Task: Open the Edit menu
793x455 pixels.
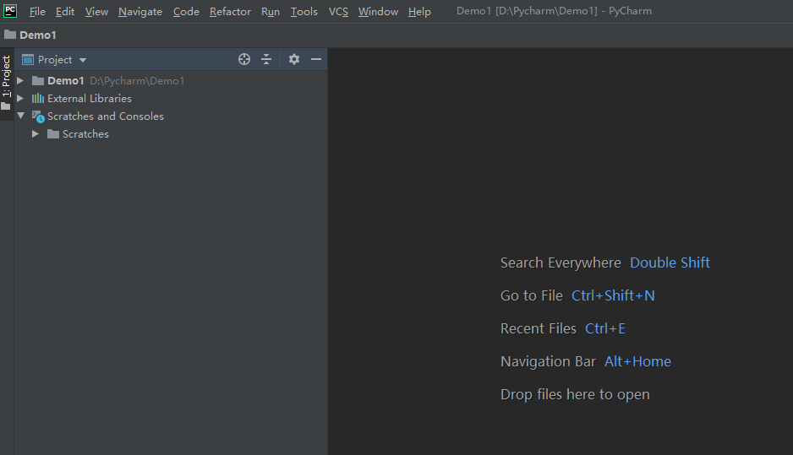Action: pyautogui.click(x=65, y=11)
